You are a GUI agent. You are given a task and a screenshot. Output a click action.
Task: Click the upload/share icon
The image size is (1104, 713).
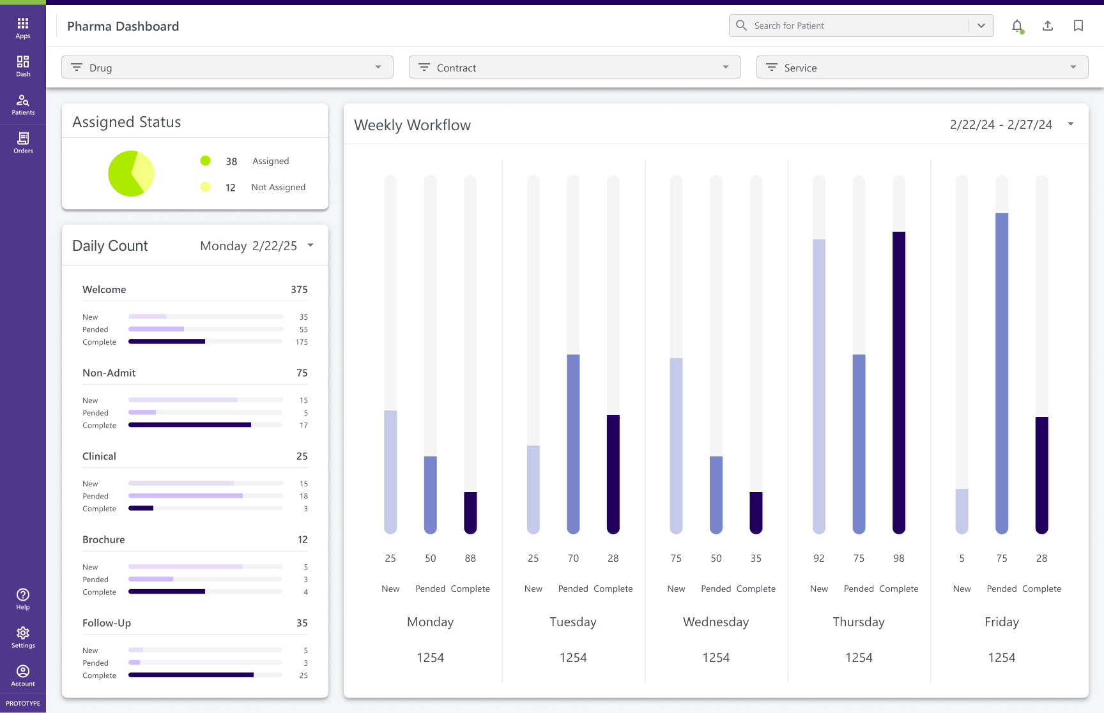click(1048, 26)
